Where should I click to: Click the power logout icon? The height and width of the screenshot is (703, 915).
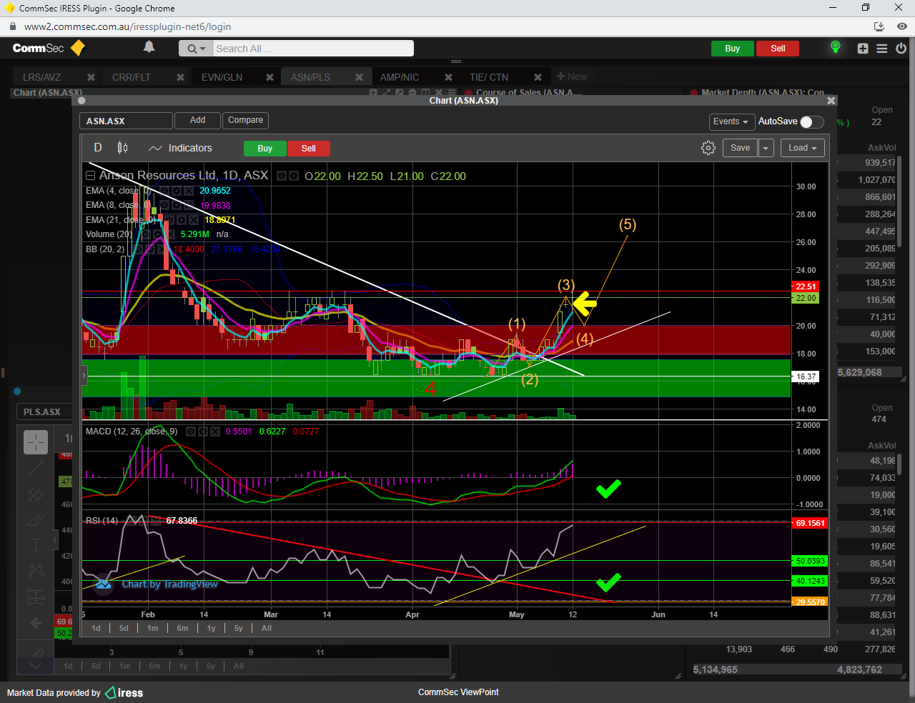901,49
